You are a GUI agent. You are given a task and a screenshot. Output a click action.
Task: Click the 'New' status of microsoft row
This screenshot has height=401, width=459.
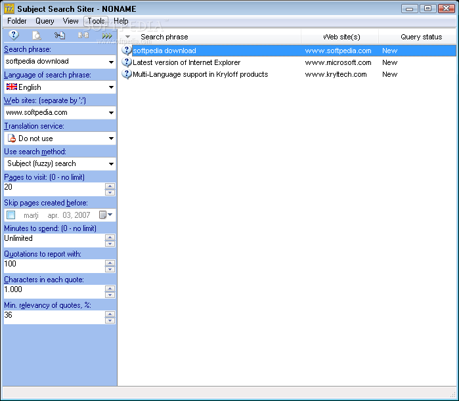click(389, 62)
